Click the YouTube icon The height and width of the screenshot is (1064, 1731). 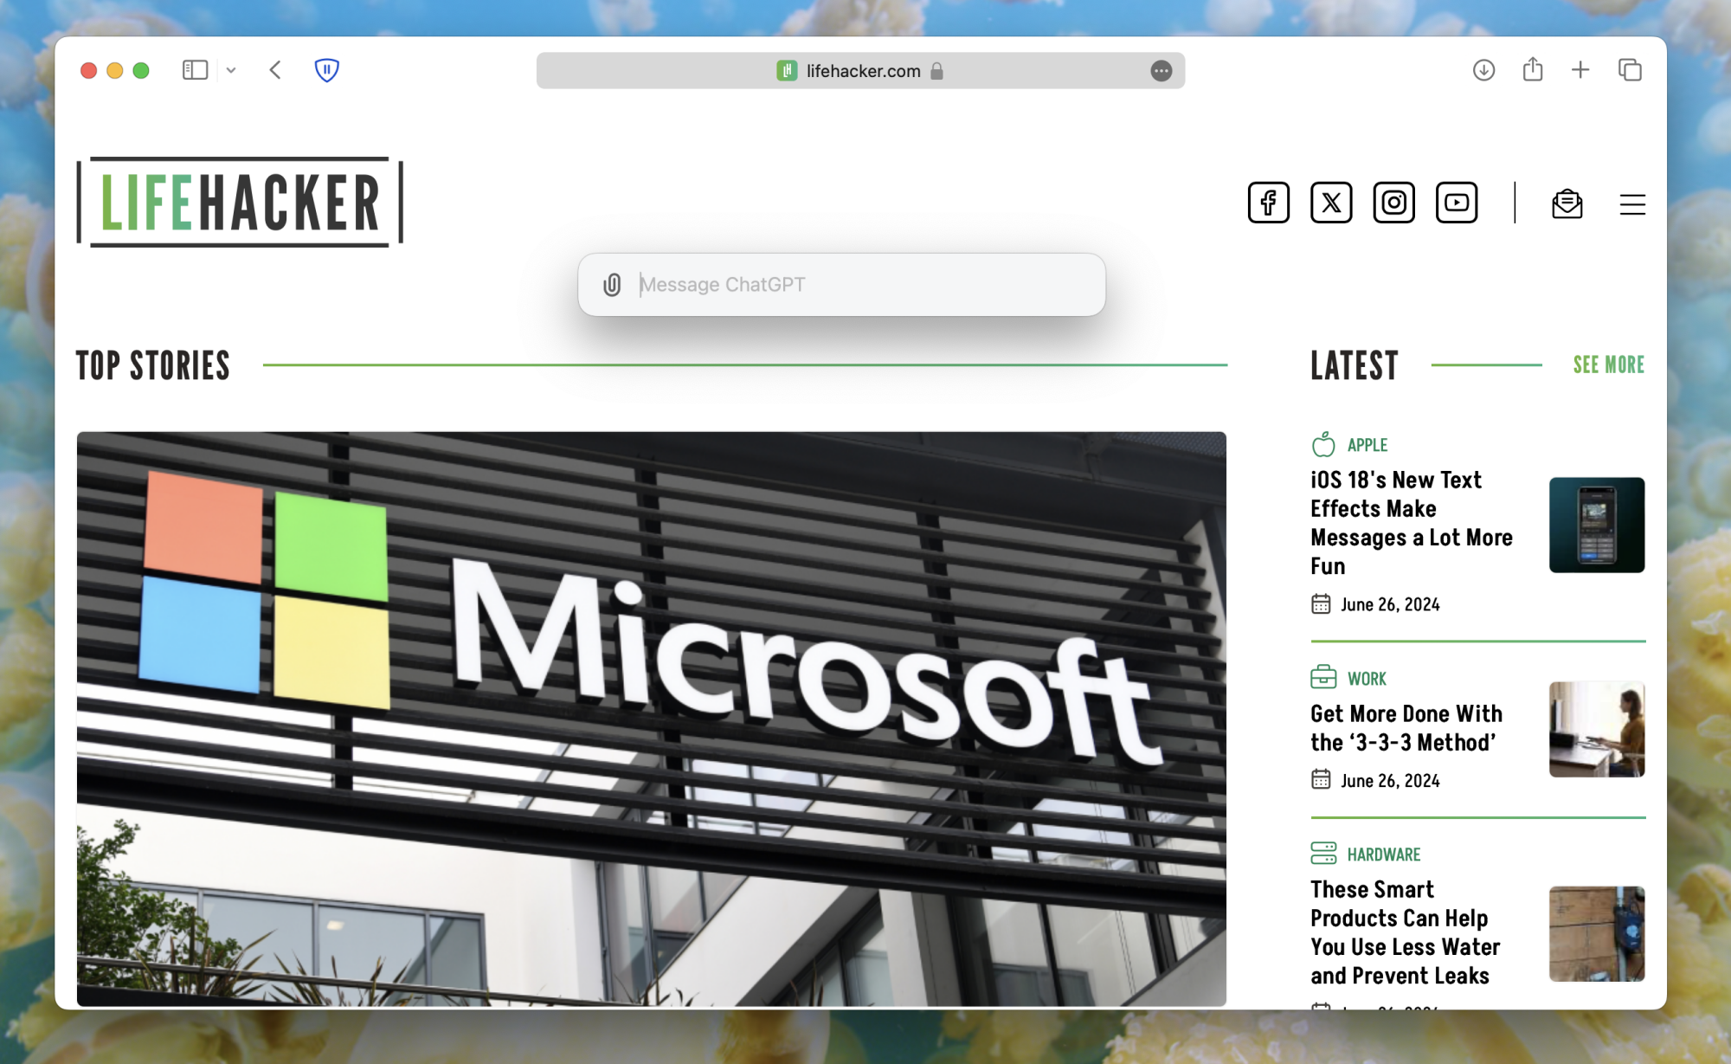(x=1458, y=201)
